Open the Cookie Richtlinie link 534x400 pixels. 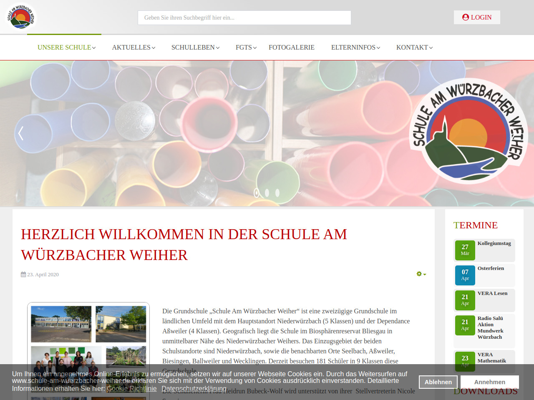(x=132, y=389)
